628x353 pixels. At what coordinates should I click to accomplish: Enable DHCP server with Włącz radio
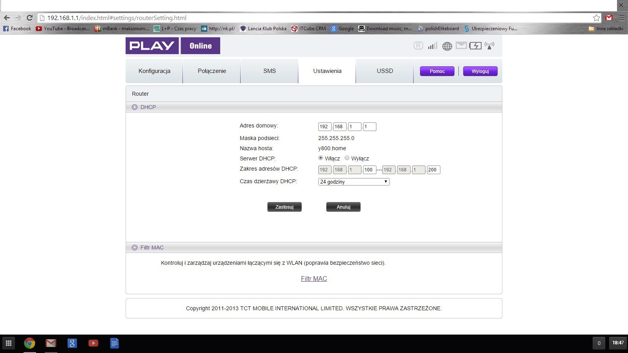tap(321, 158)
